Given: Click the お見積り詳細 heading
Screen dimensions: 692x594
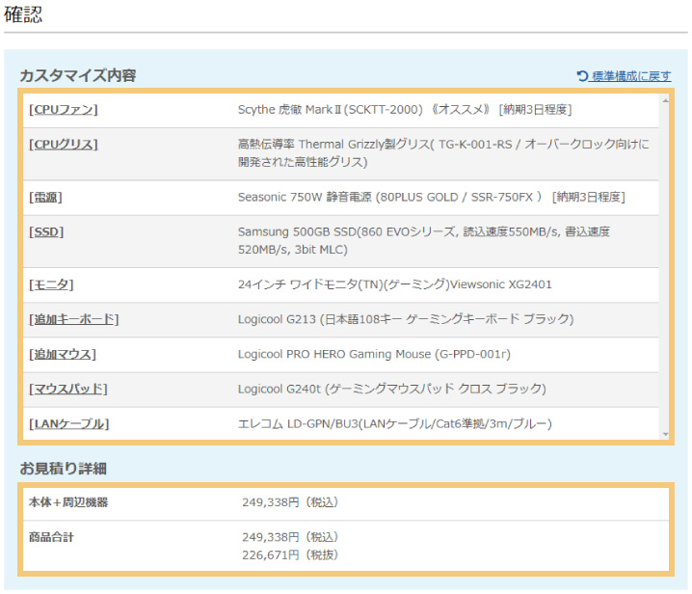Looking at the screenshot, I should 63,468.
